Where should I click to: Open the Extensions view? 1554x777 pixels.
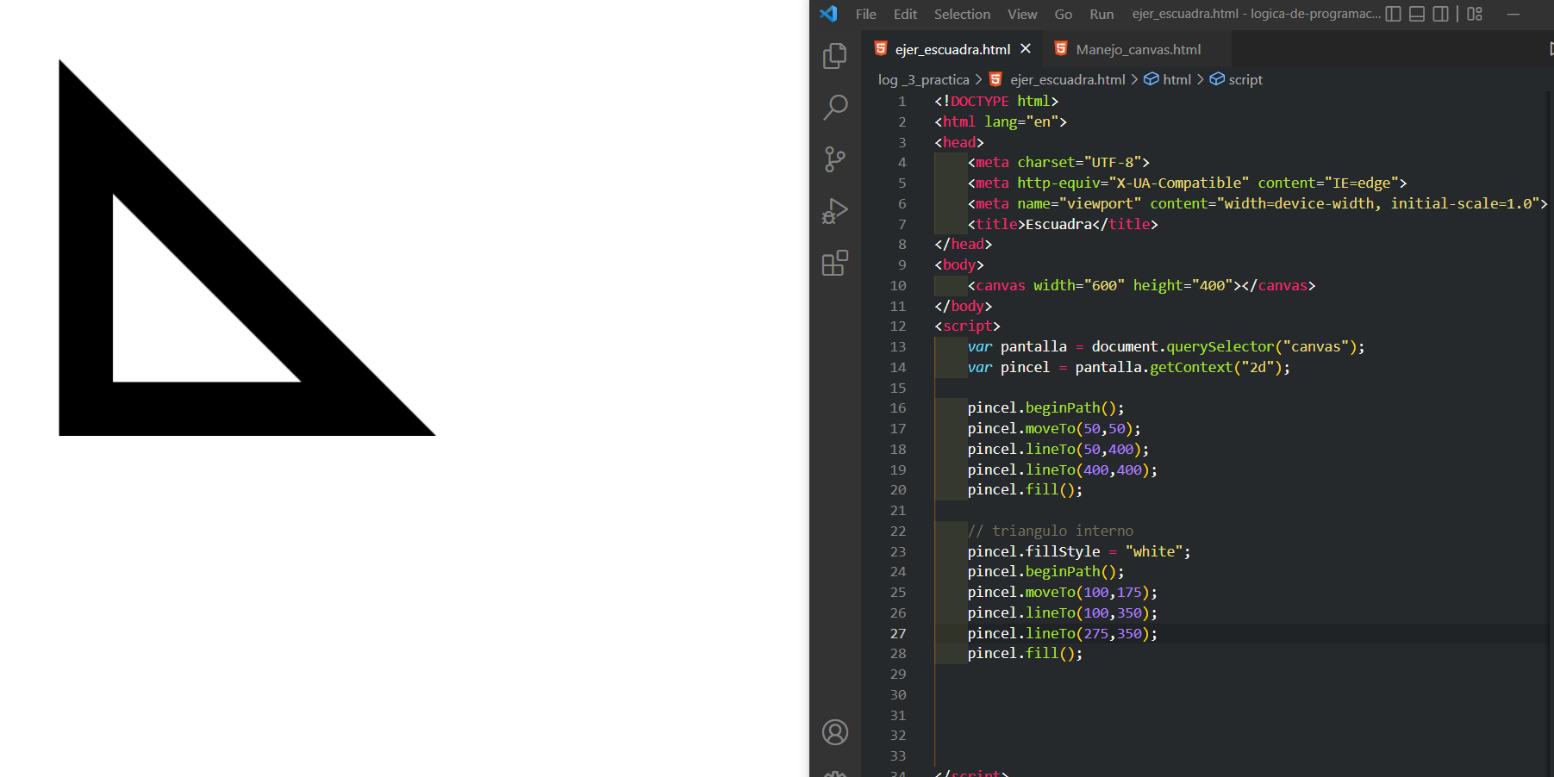pyautogui.click(x=835, y=263)
